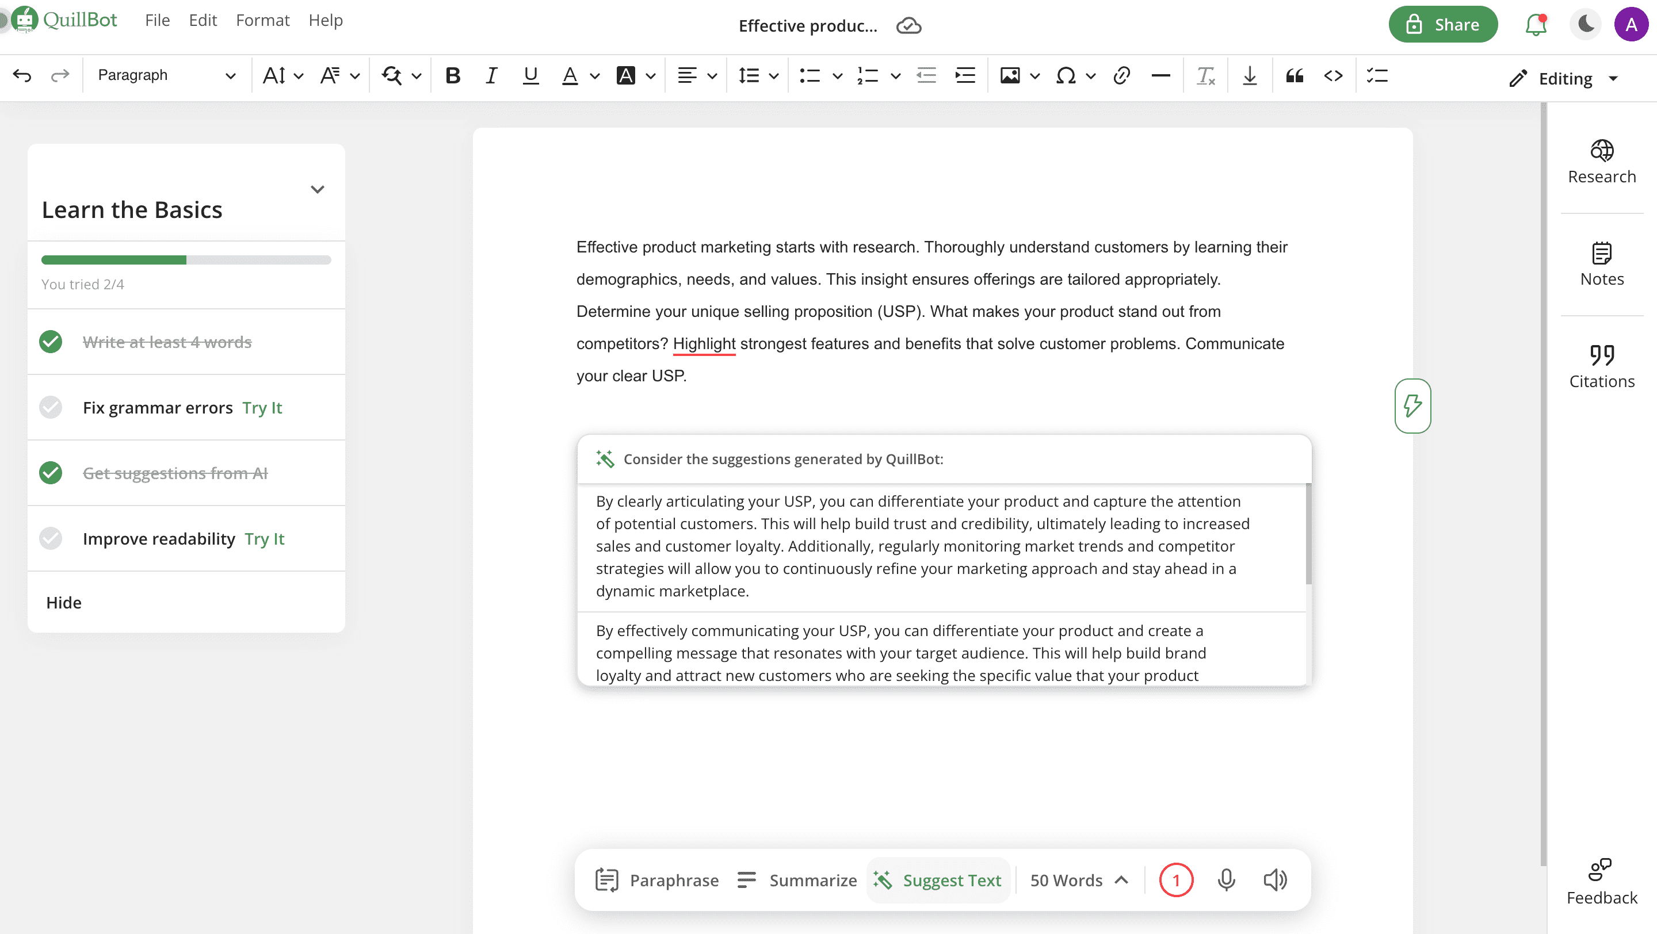Open the Format menu

262,21
